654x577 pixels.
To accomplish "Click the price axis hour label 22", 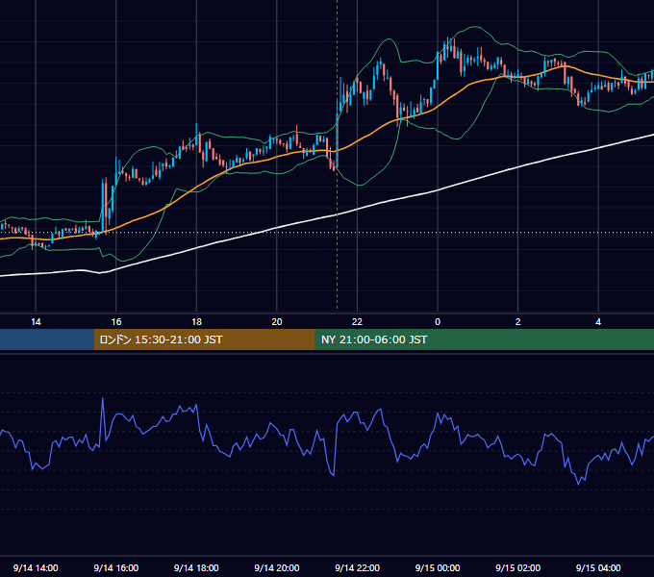I will 357,322.
